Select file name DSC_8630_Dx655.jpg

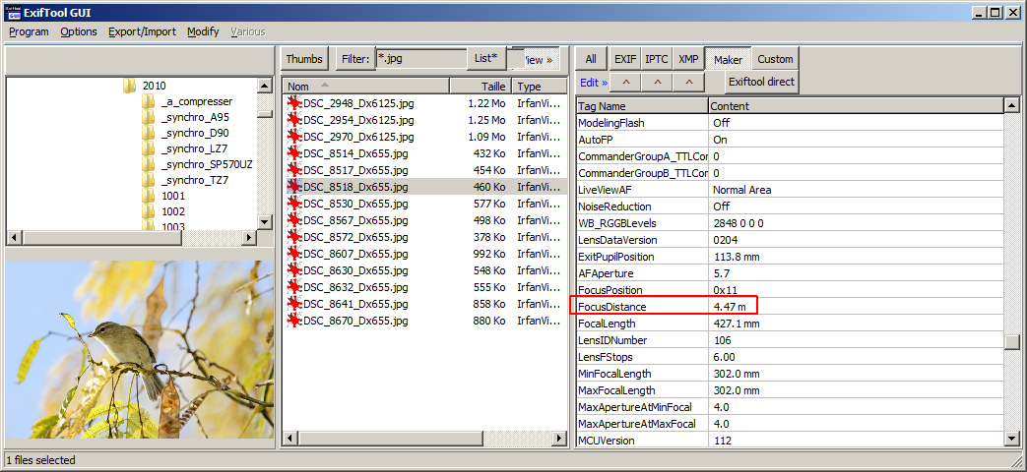(355, 270)
